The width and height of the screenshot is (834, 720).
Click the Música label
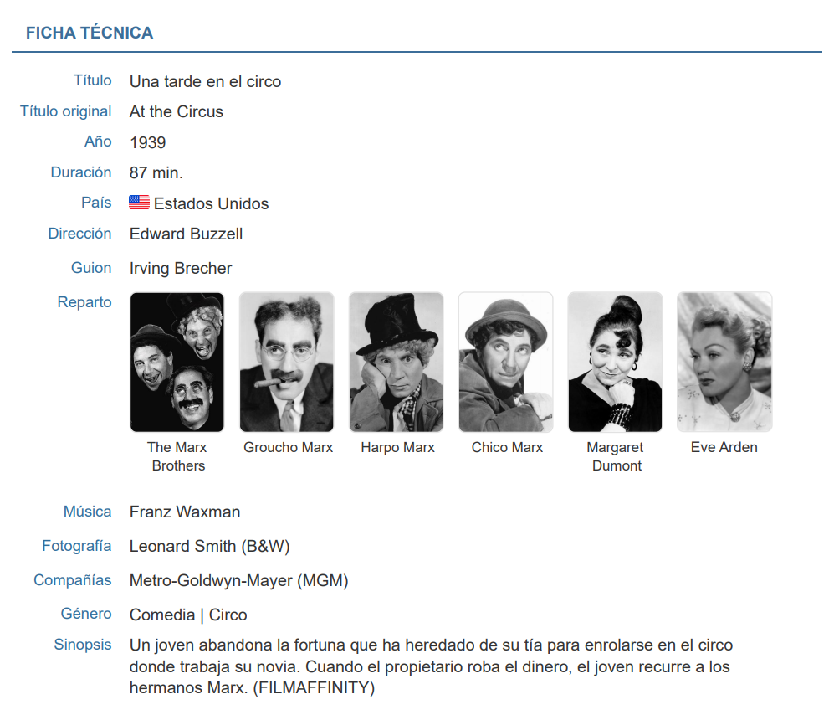(x=88, y=512)
